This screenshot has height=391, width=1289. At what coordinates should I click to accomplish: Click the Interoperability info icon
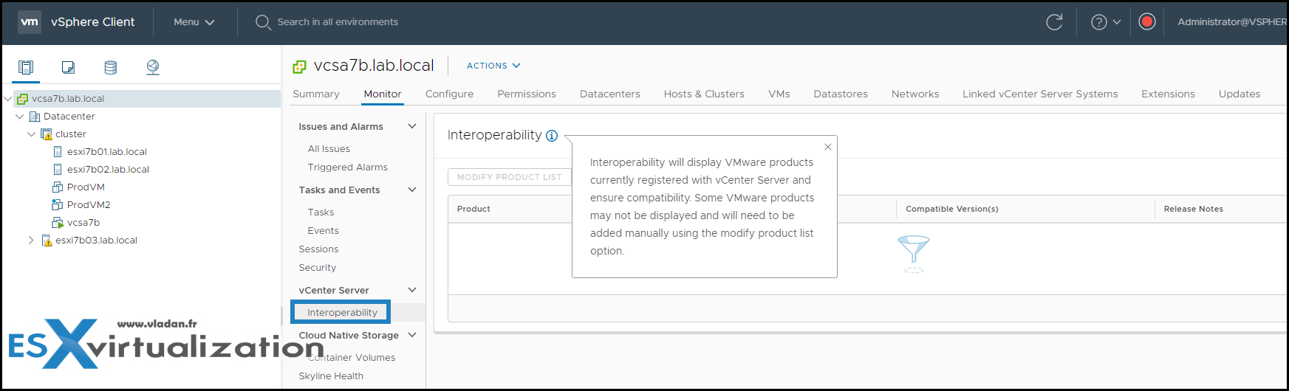(552, 136)
